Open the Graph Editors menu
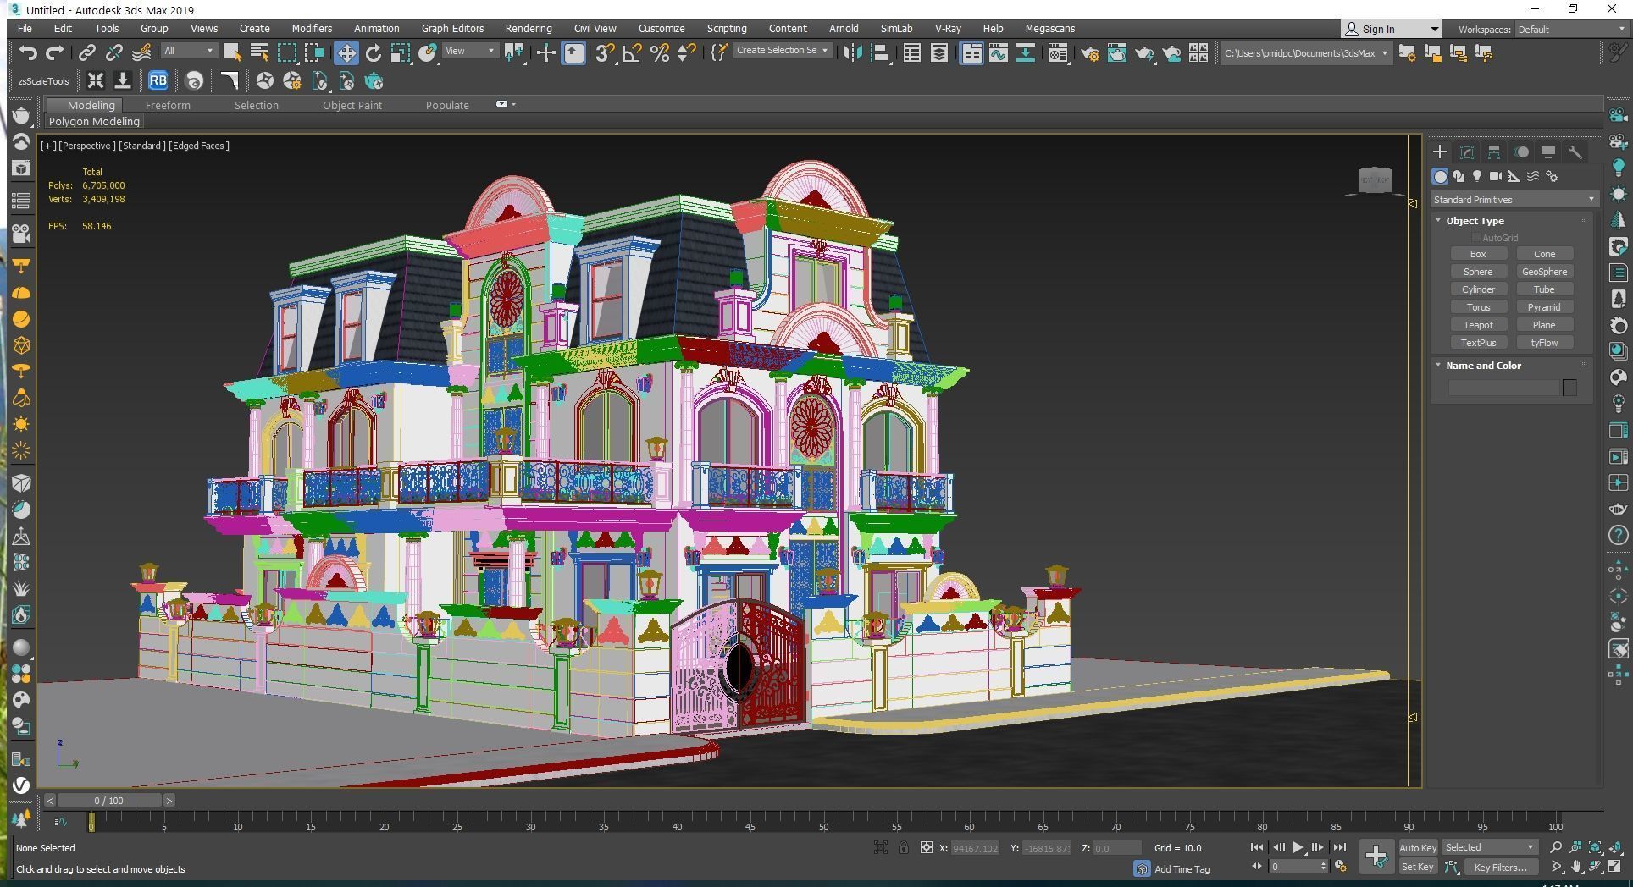This screenshot has width=1633, height=887. coord(452,28)
